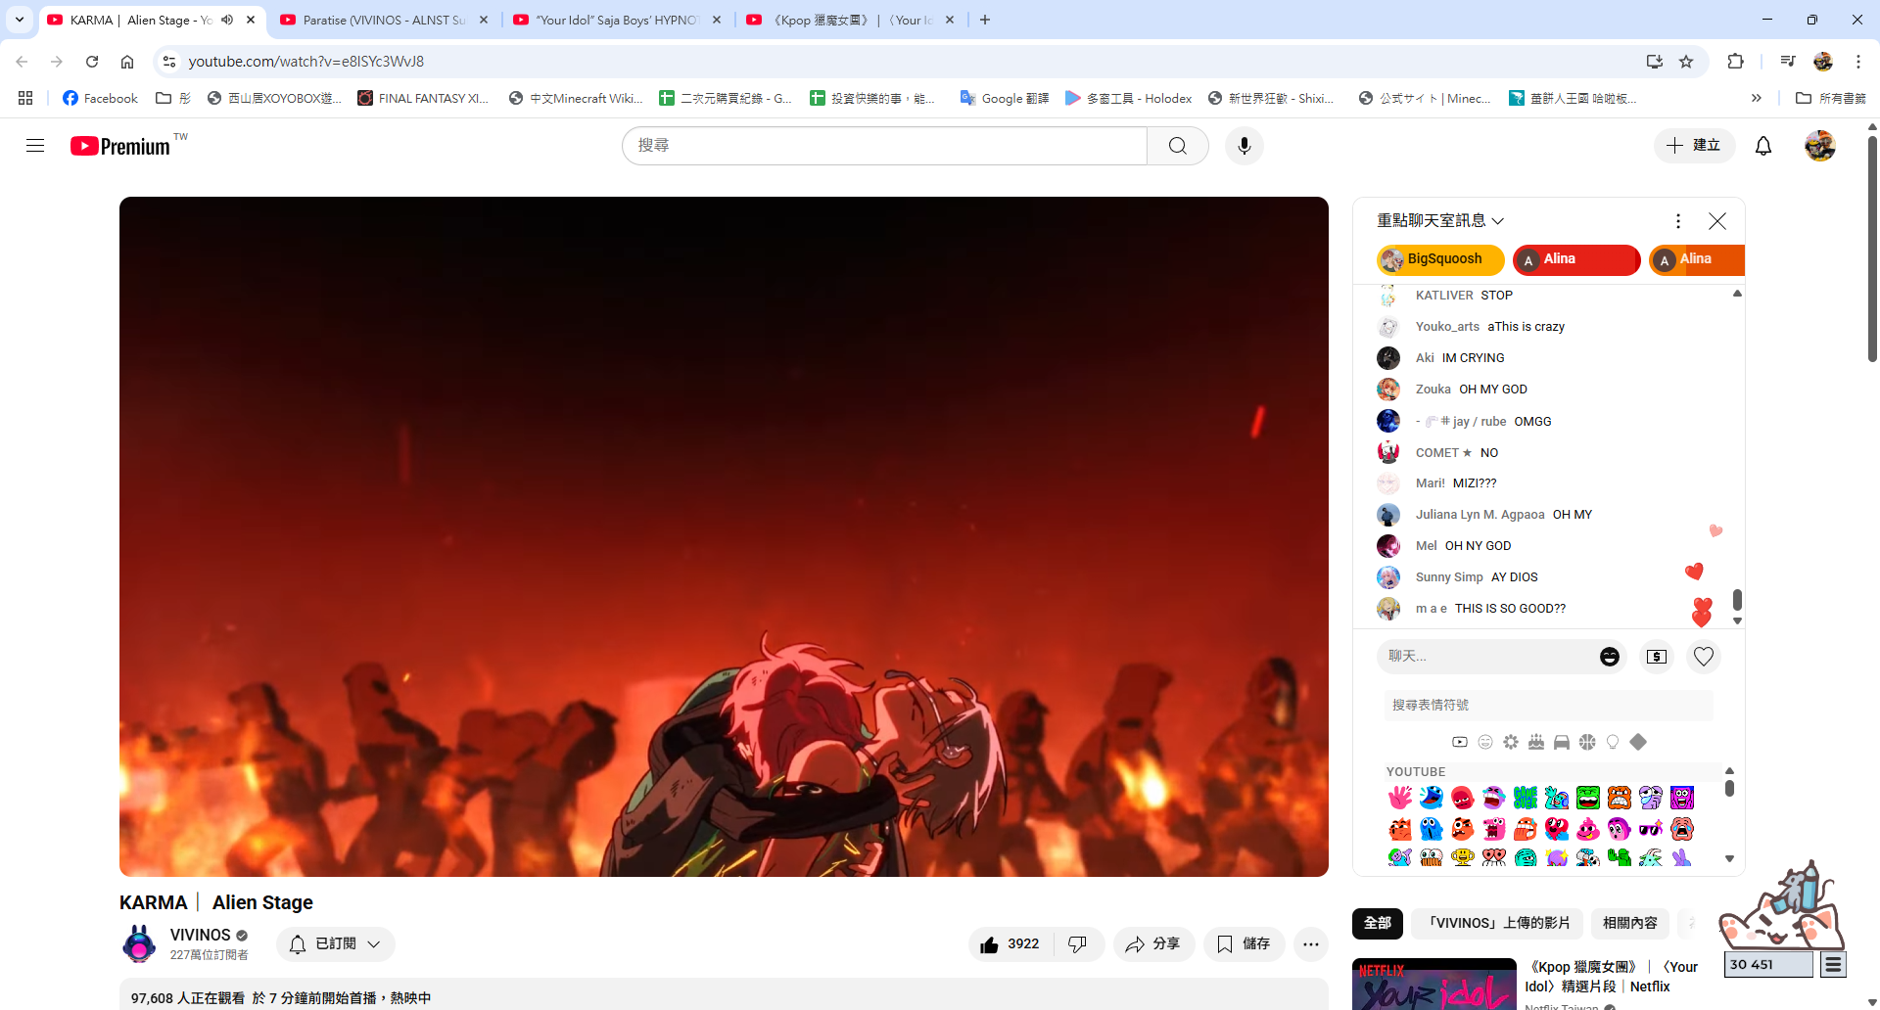1880x1010 pixels.
Task: Expand the 重點聊天室訊息 chat mode dropdown
Action: click(x=1440, y=221)
